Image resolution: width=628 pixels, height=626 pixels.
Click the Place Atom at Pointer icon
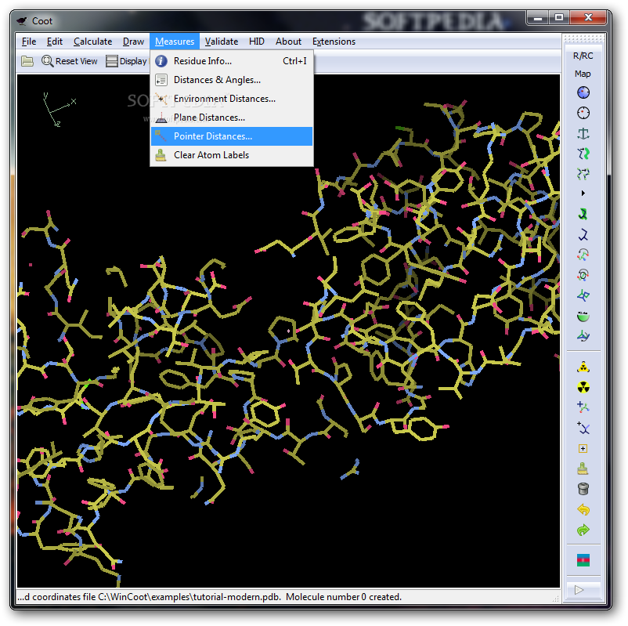[x=583, y=448]
